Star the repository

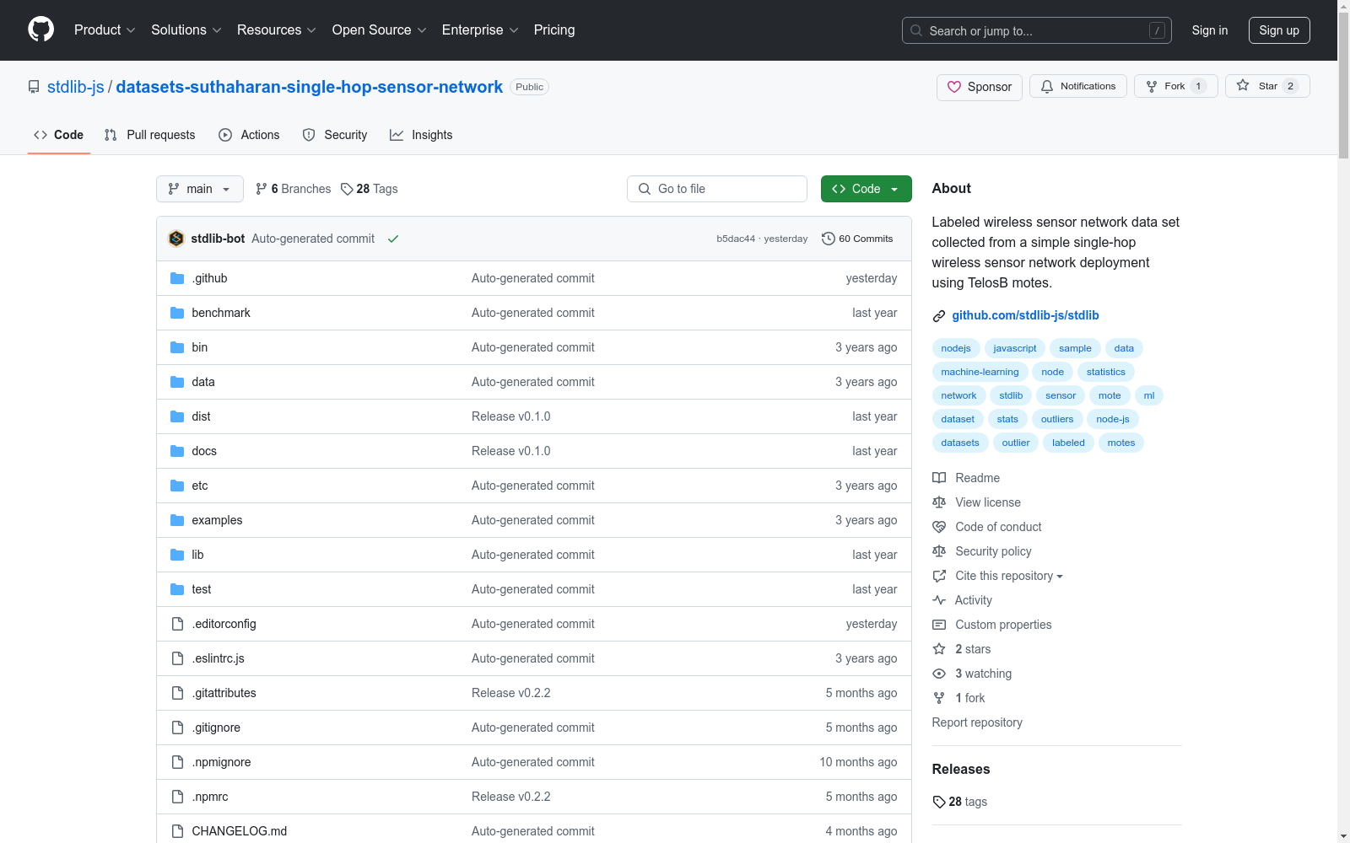coord(1266,86)
